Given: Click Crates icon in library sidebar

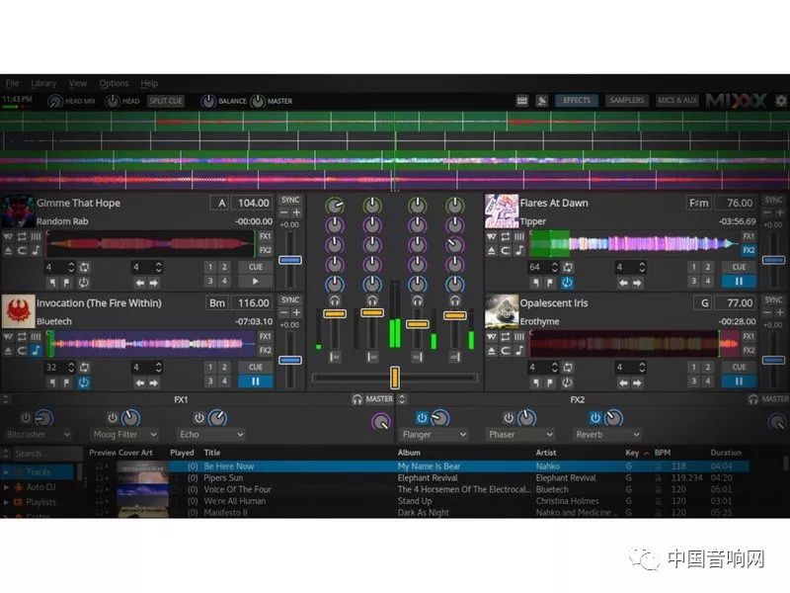Looking at the screenshot, I should (x=18, y=515).
